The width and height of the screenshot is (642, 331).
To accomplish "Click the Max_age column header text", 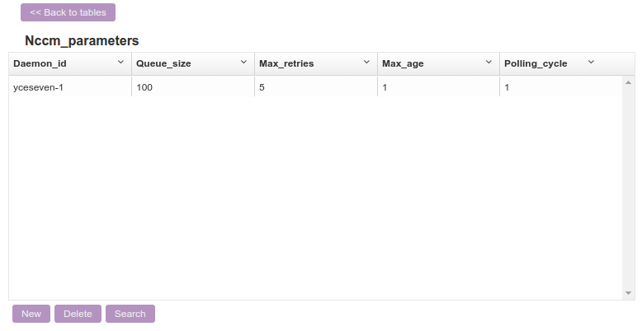I will click(x=403, y=63).
